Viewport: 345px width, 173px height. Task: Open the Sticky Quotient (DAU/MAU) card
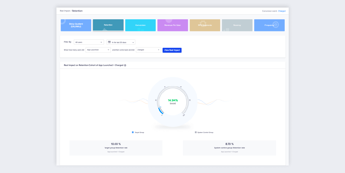point(76,25)
